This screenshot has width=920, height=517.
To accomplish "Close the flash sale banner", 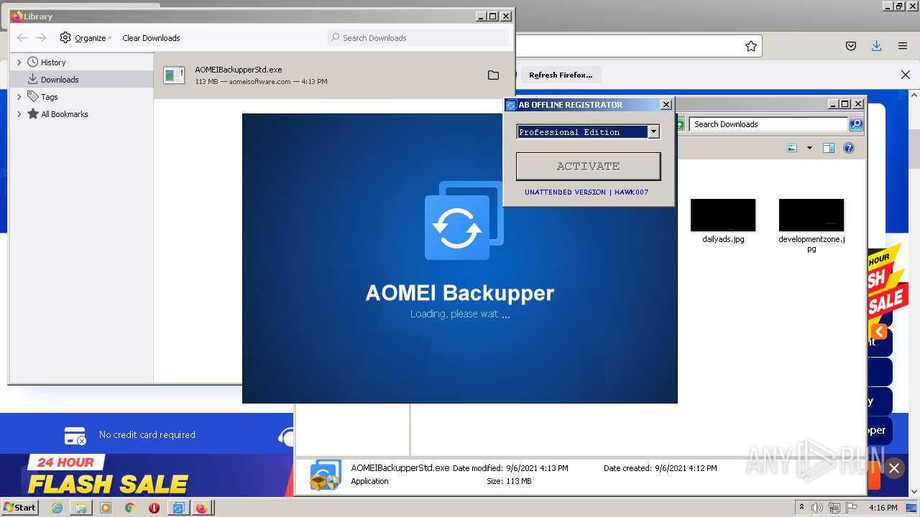I will pos(894,468).
